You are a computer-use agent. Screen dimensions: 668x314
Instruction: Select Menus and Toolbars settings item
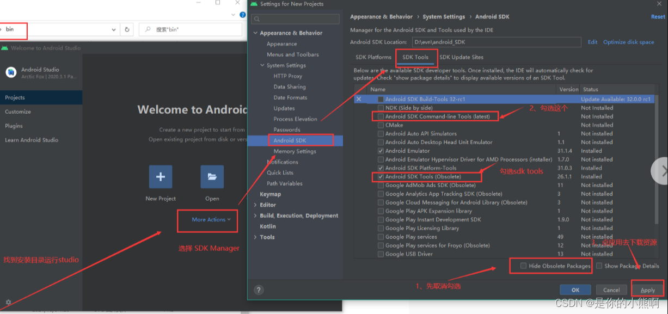[293, 54]
